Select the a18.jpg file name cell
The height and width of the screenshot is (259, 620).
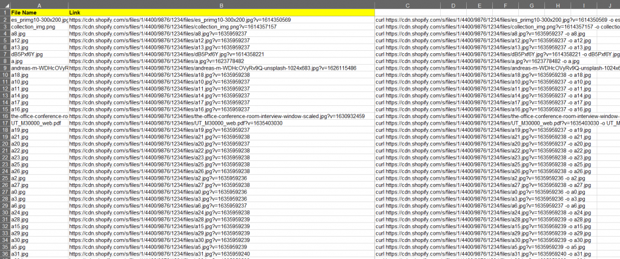(39, 74)
